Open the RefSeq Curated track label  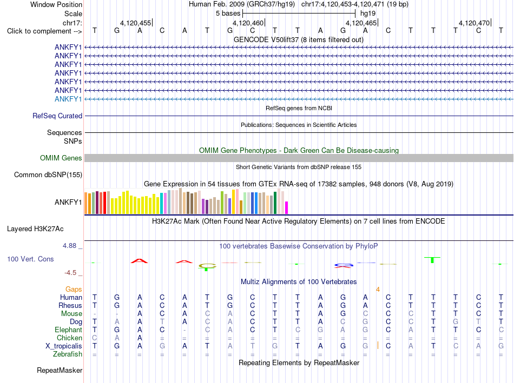pyautogui.click(x=57, y=116)
